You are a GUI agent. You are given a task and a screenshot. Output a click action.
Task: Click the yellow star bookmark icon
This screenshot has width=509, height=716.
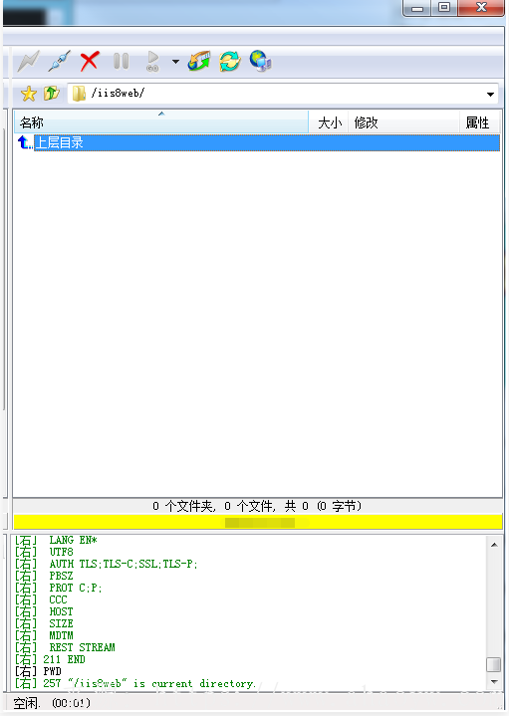click(28, 94)
